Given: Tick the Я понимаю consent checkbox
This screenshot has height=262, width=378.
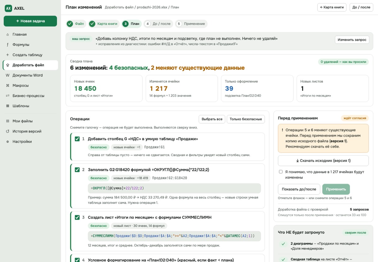Looking at the screenshot, I should pyautogui.click(x=281, y=172).
